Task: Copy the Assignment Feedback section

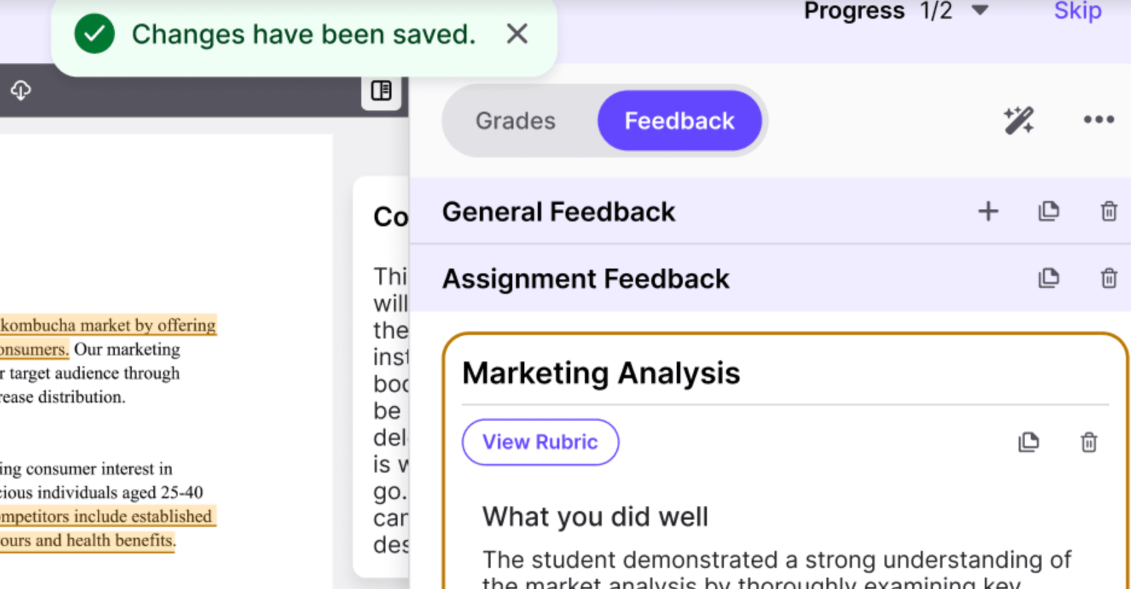Action: point(1049,278)
